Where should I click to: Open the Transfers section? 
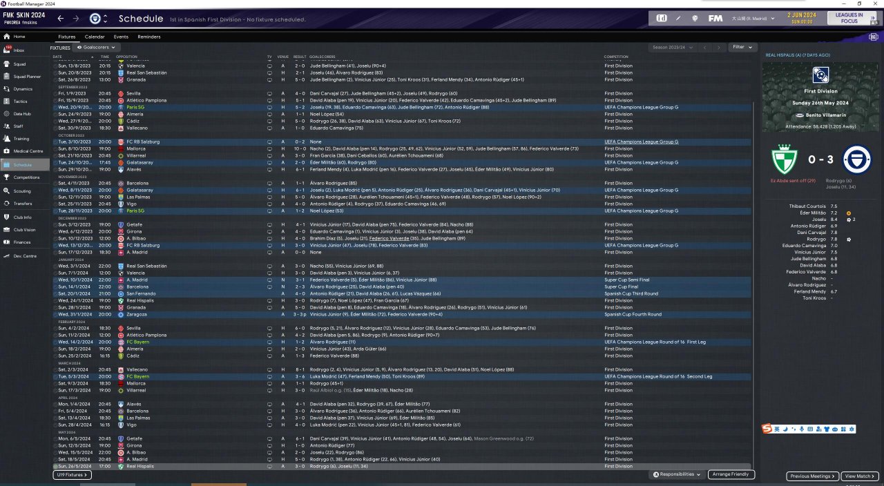point(25,204)
